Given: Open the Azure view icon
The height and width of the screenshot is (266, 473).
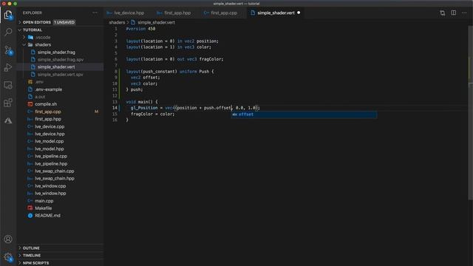Looking at the screenshot, I should tap(8, 120).
